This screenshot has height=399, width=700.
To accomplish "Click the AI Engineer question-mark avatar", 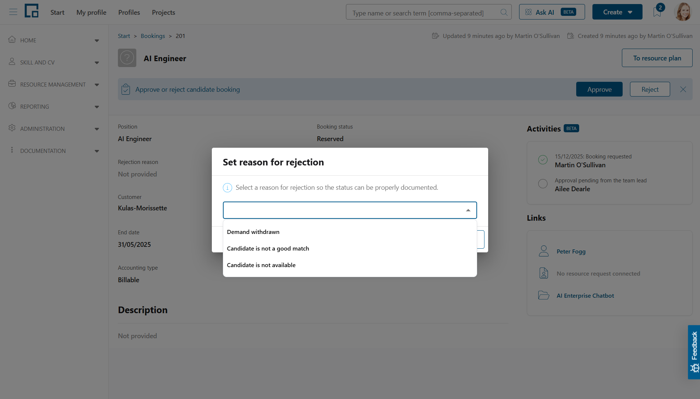I will tap(127, 58).
